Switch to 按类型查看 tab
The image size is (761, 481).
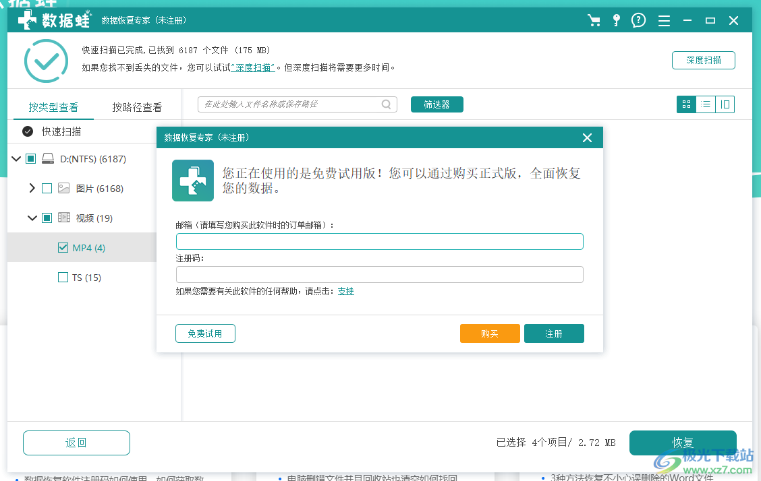tap(53, 107)
